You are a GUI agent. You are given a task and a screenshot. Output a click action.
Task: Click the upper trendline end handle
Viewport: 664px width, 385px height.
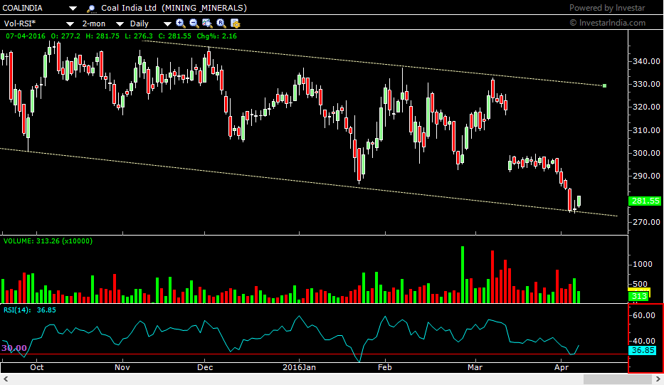tap(604, 86)
